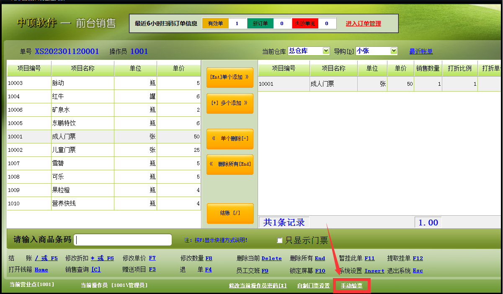The width and height of the screenshot is (503, 294).
Task: Click the single add [Ent] button
Action: click(x=230, y=77)
